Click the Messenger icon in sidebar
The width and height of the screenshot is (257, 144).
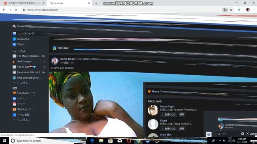[14, 39]
